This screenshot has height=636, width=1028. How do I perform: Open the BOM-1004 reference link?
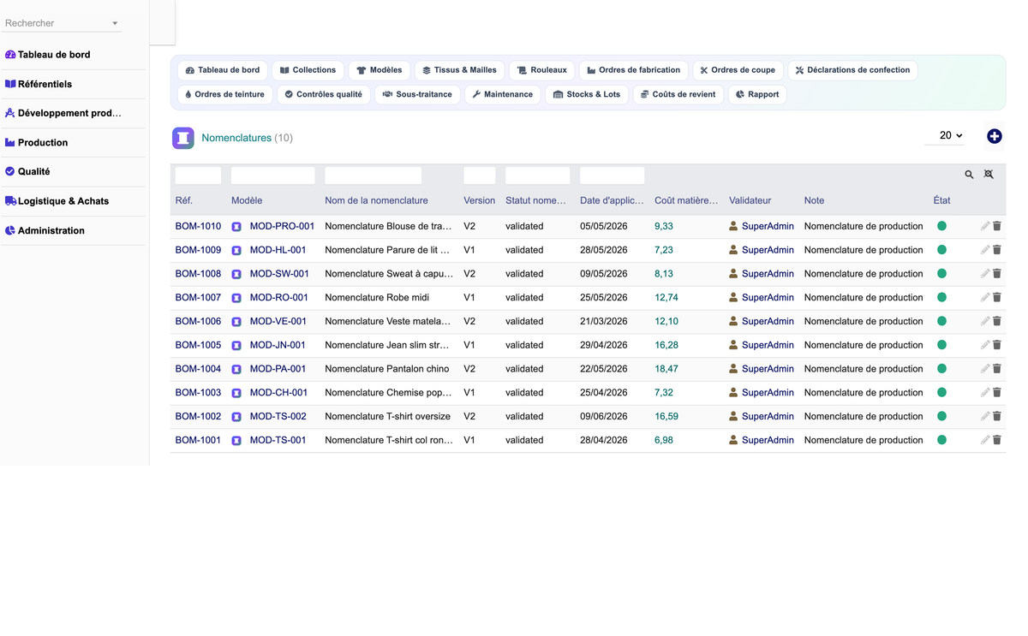198,369
